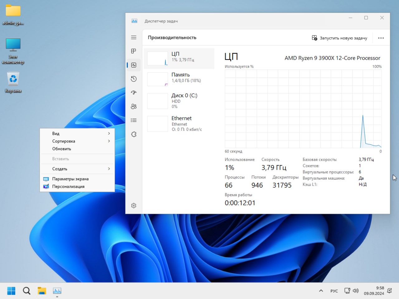This screenshot has height=299, width=399.
Task: Click the threads count 946
Action: 257,185
